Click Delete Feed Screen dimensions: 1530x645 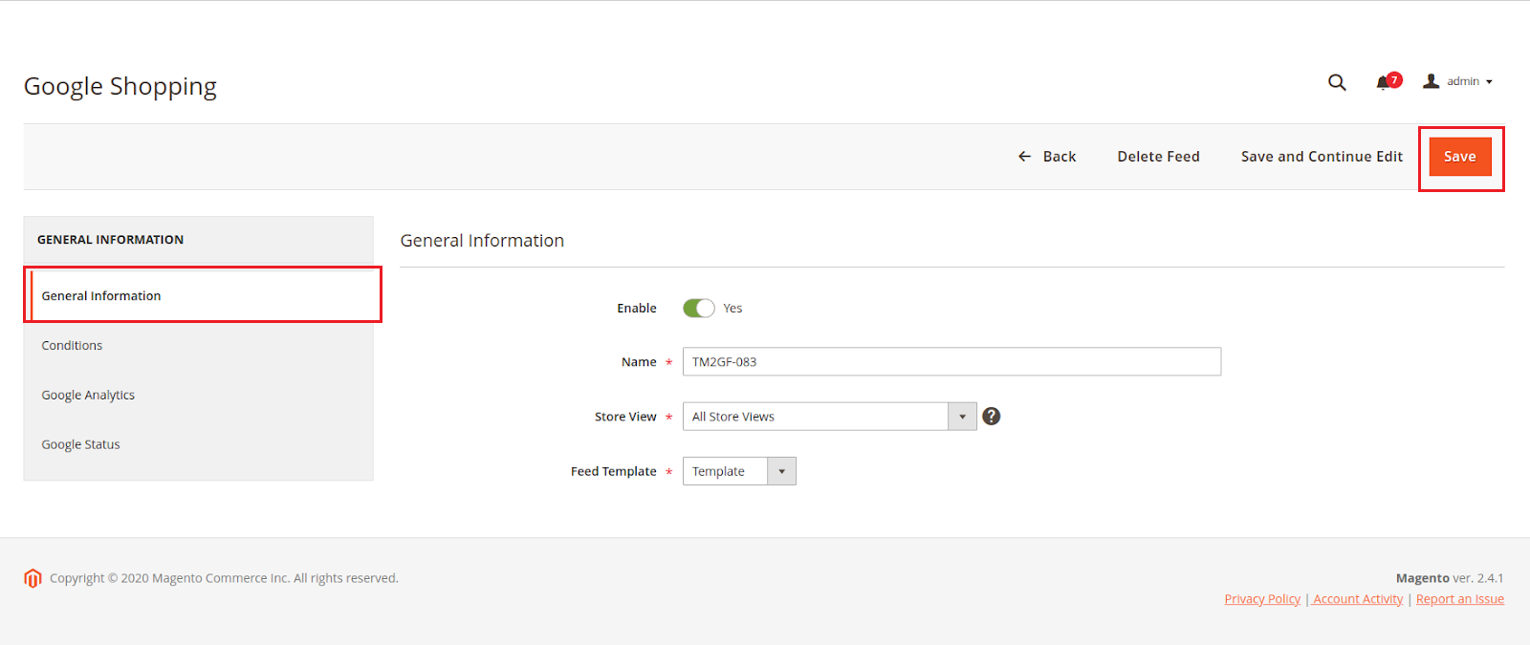(1158, 157)
